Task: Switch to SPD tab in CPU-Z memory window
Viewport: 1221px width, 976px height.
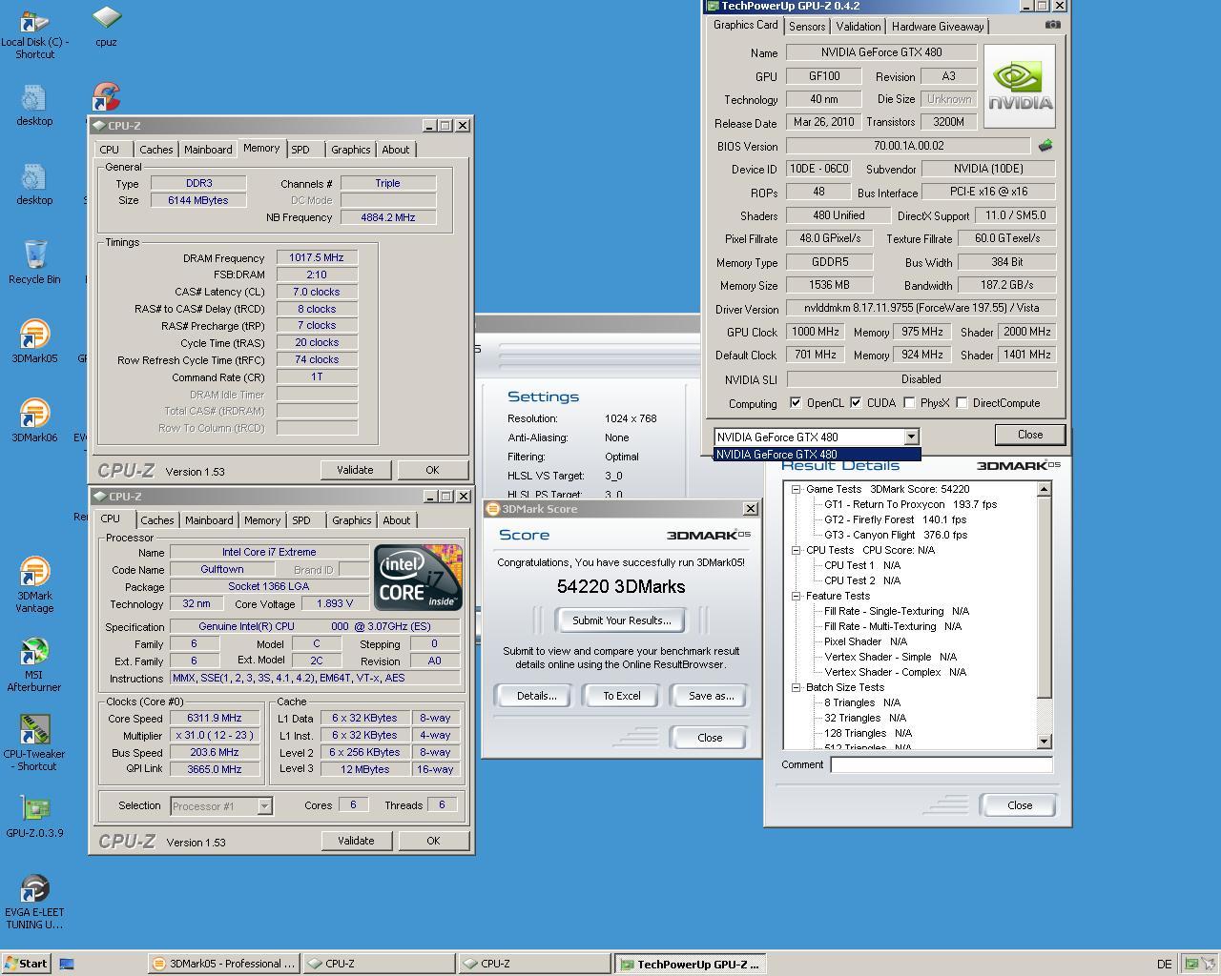Action: 300,150
